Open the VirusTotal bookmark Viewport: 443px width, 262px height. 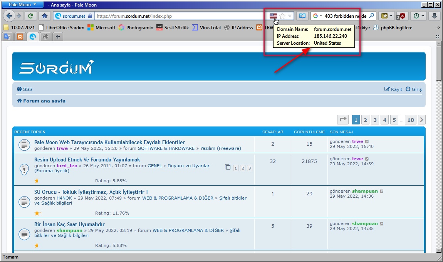pyautogui.click(x=206, y=27)
